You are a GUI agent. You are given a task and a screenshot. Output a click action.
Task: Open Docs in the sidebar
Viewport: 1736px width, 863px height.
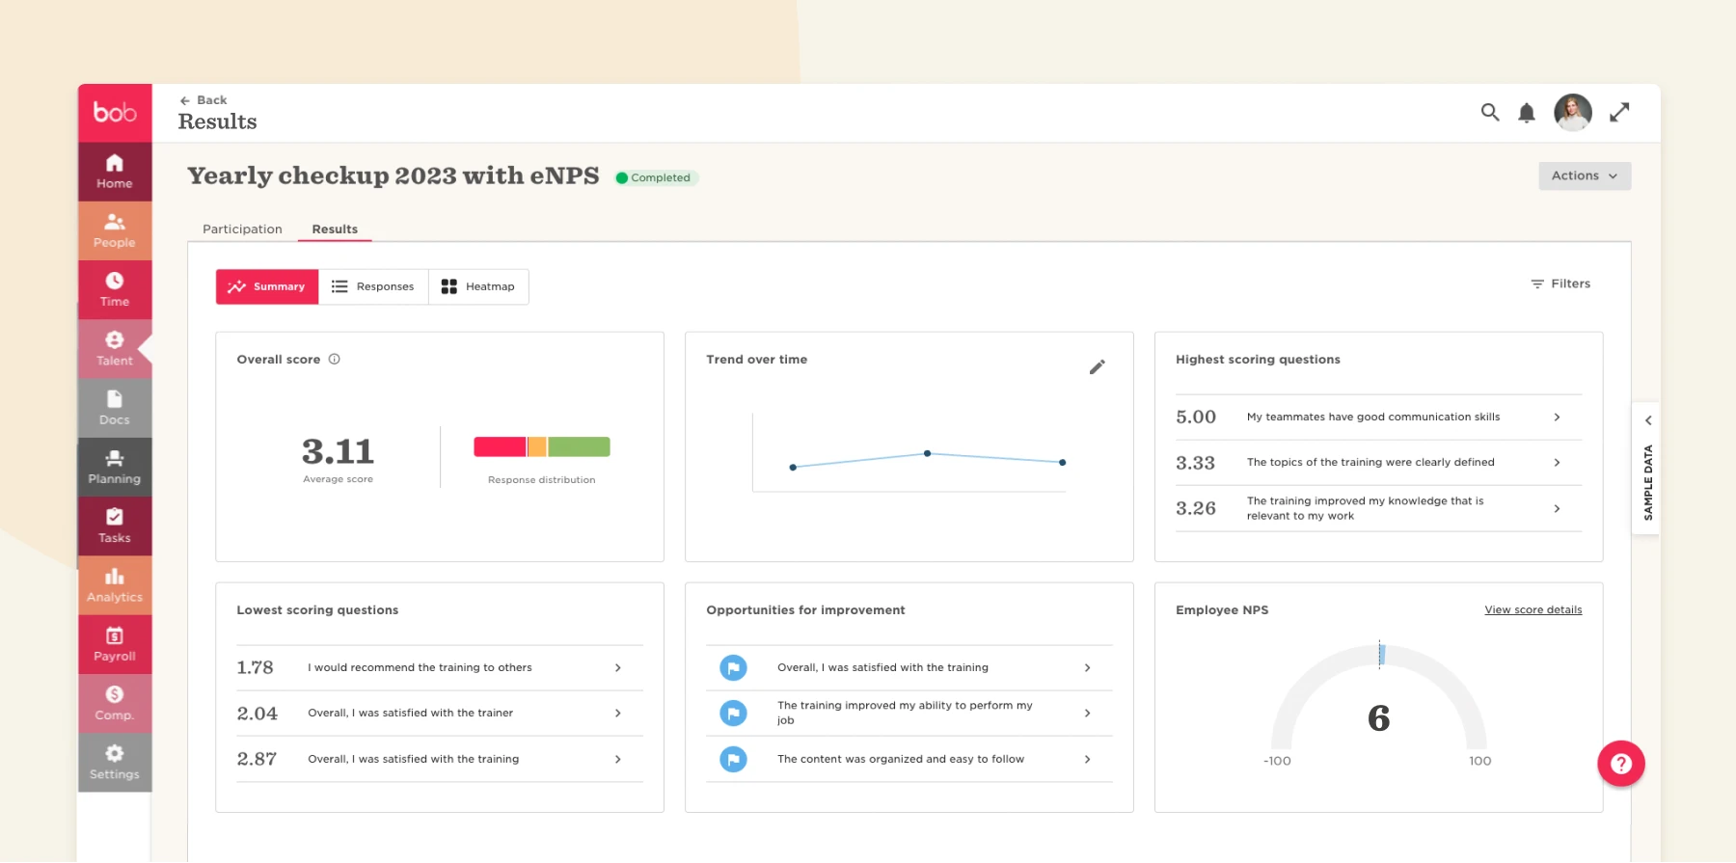[115, 409]
